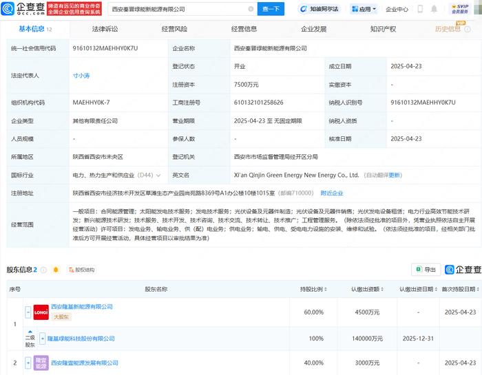
Task: Click the shareholder alert bell icon
Action: [56, 270]
